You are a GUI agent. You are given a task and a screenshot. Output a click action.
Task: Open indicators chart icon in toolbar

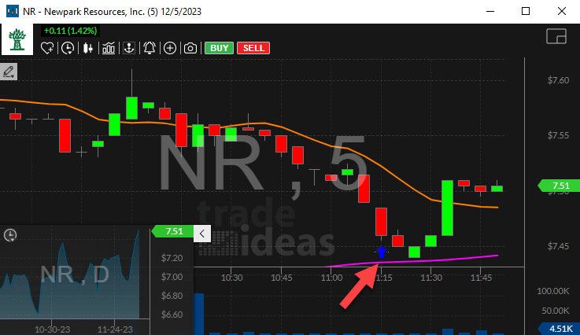coord(109,48)
